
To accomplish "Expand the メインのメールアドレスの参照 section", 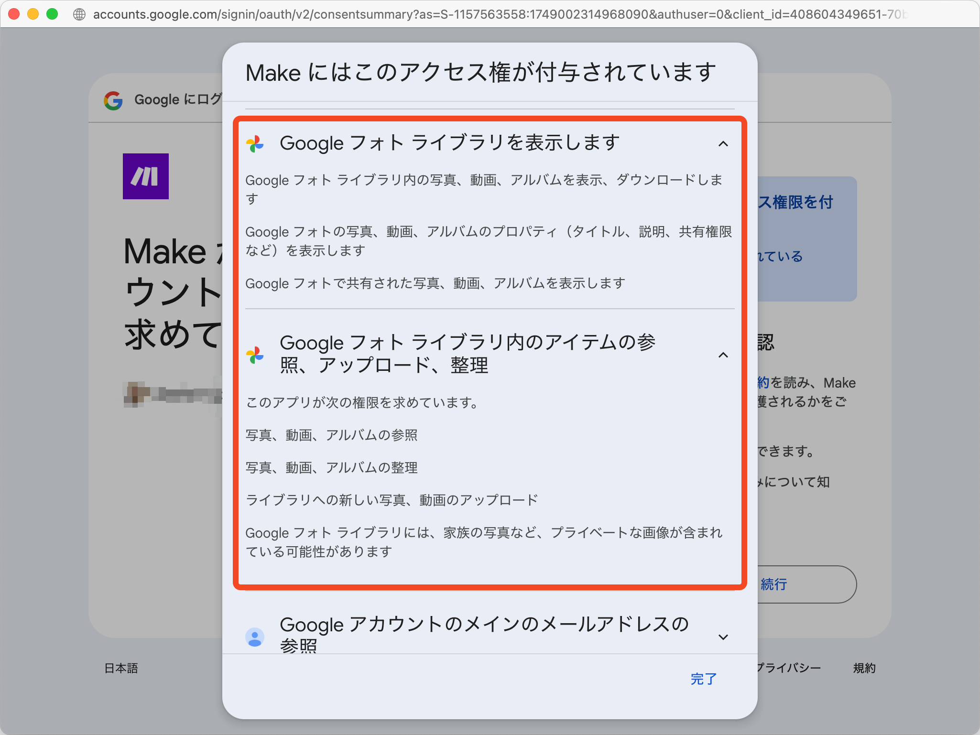I will (x=723, y=637).
